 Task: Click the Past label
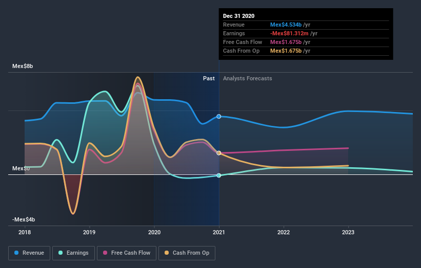tap(209, 78)
